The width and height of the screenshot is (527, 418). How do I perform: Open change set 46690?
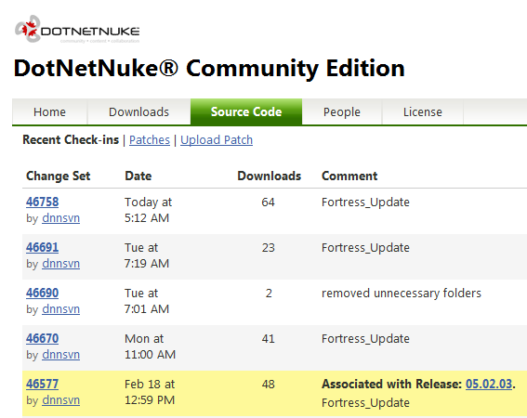(43, 293)
